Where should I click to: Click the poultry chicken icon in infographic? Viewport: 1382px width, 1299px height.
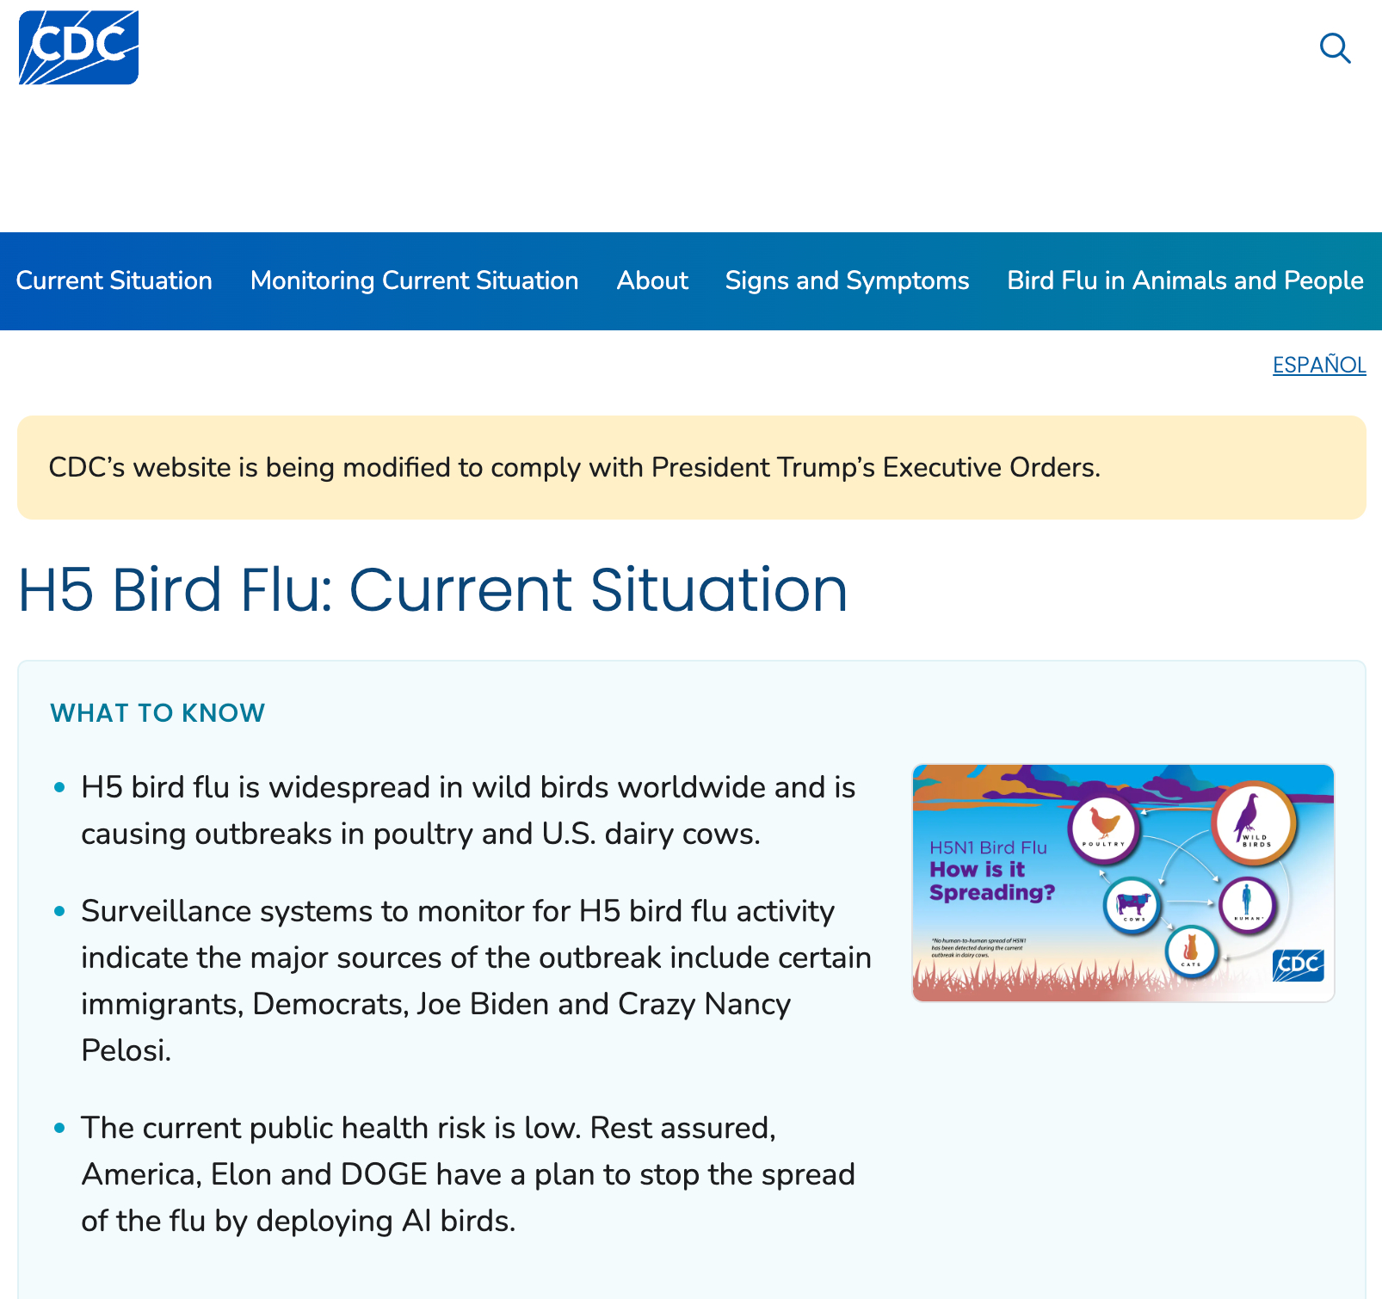pyautogui.click(x=1104, y=828)
